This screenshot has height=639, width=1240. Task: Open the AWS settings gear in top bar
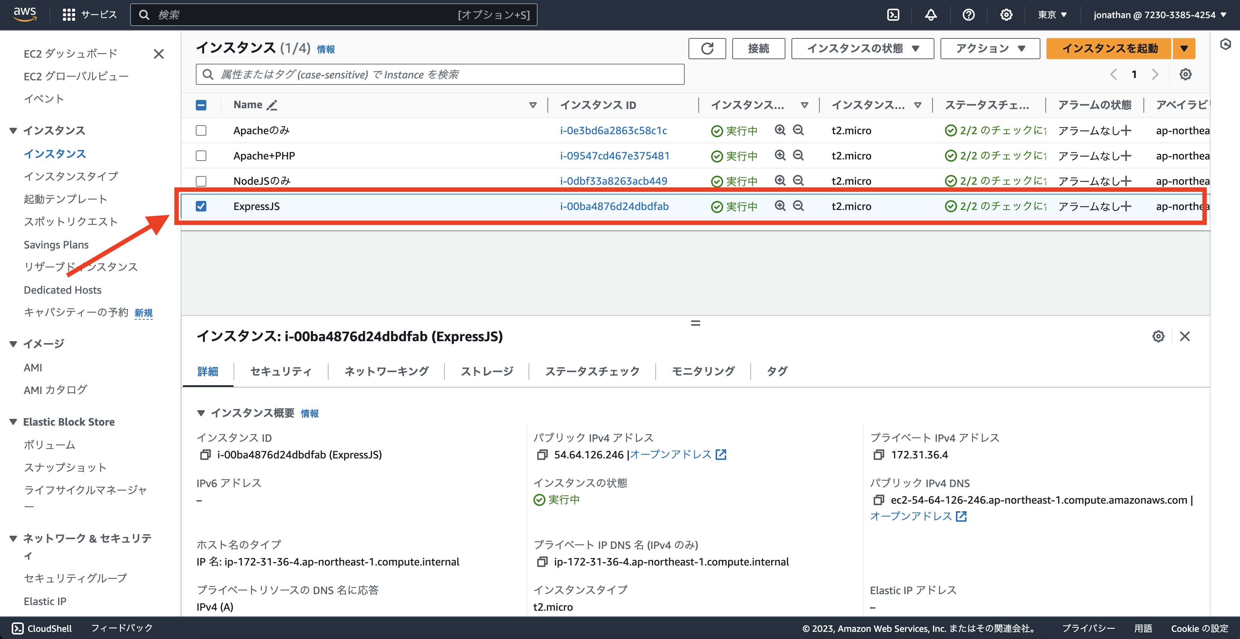tap(1006, 14)
